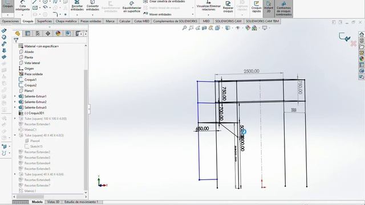This screenshot has width=365, height=205.
Task: Switch to the Operaciones tab
Action: [x=10, y=21]
